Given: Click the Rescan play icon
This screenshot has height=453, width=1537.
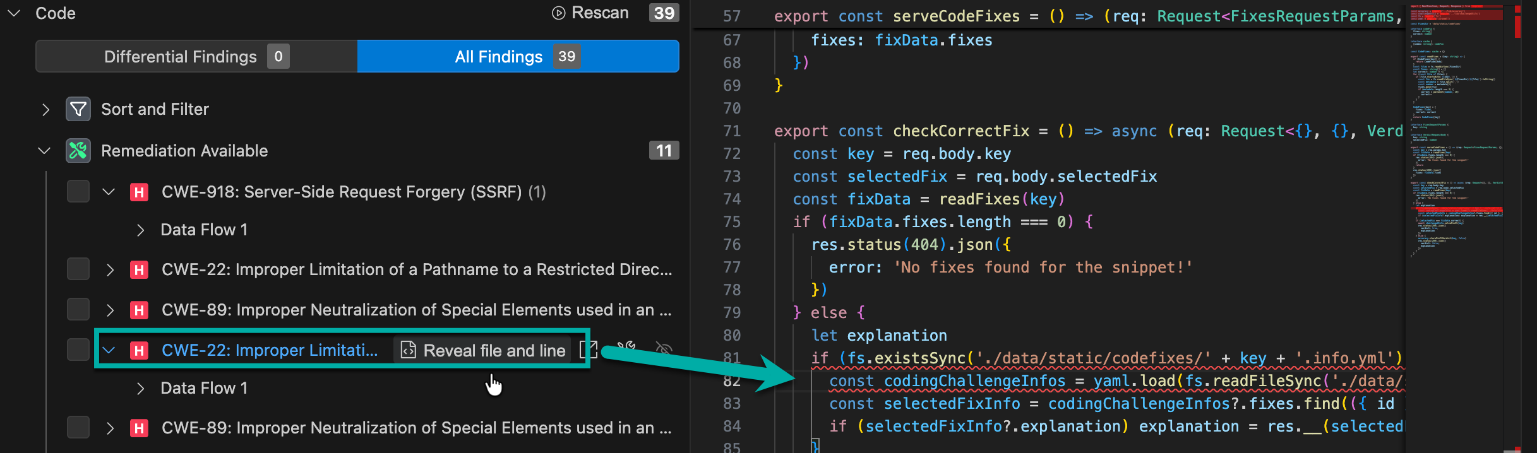Looking at the screenshot, I should click(x=558, y=13).
